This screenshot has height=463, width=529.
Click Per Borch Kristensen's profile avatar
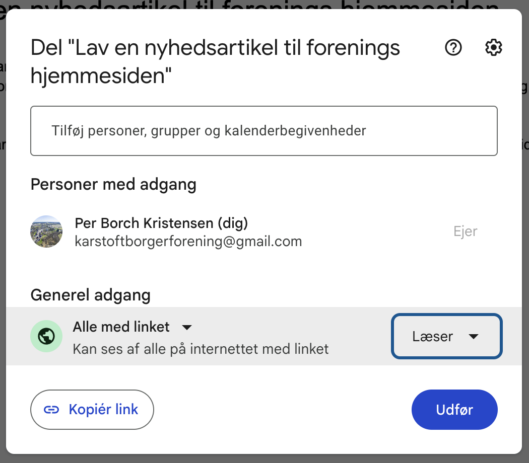46,232
